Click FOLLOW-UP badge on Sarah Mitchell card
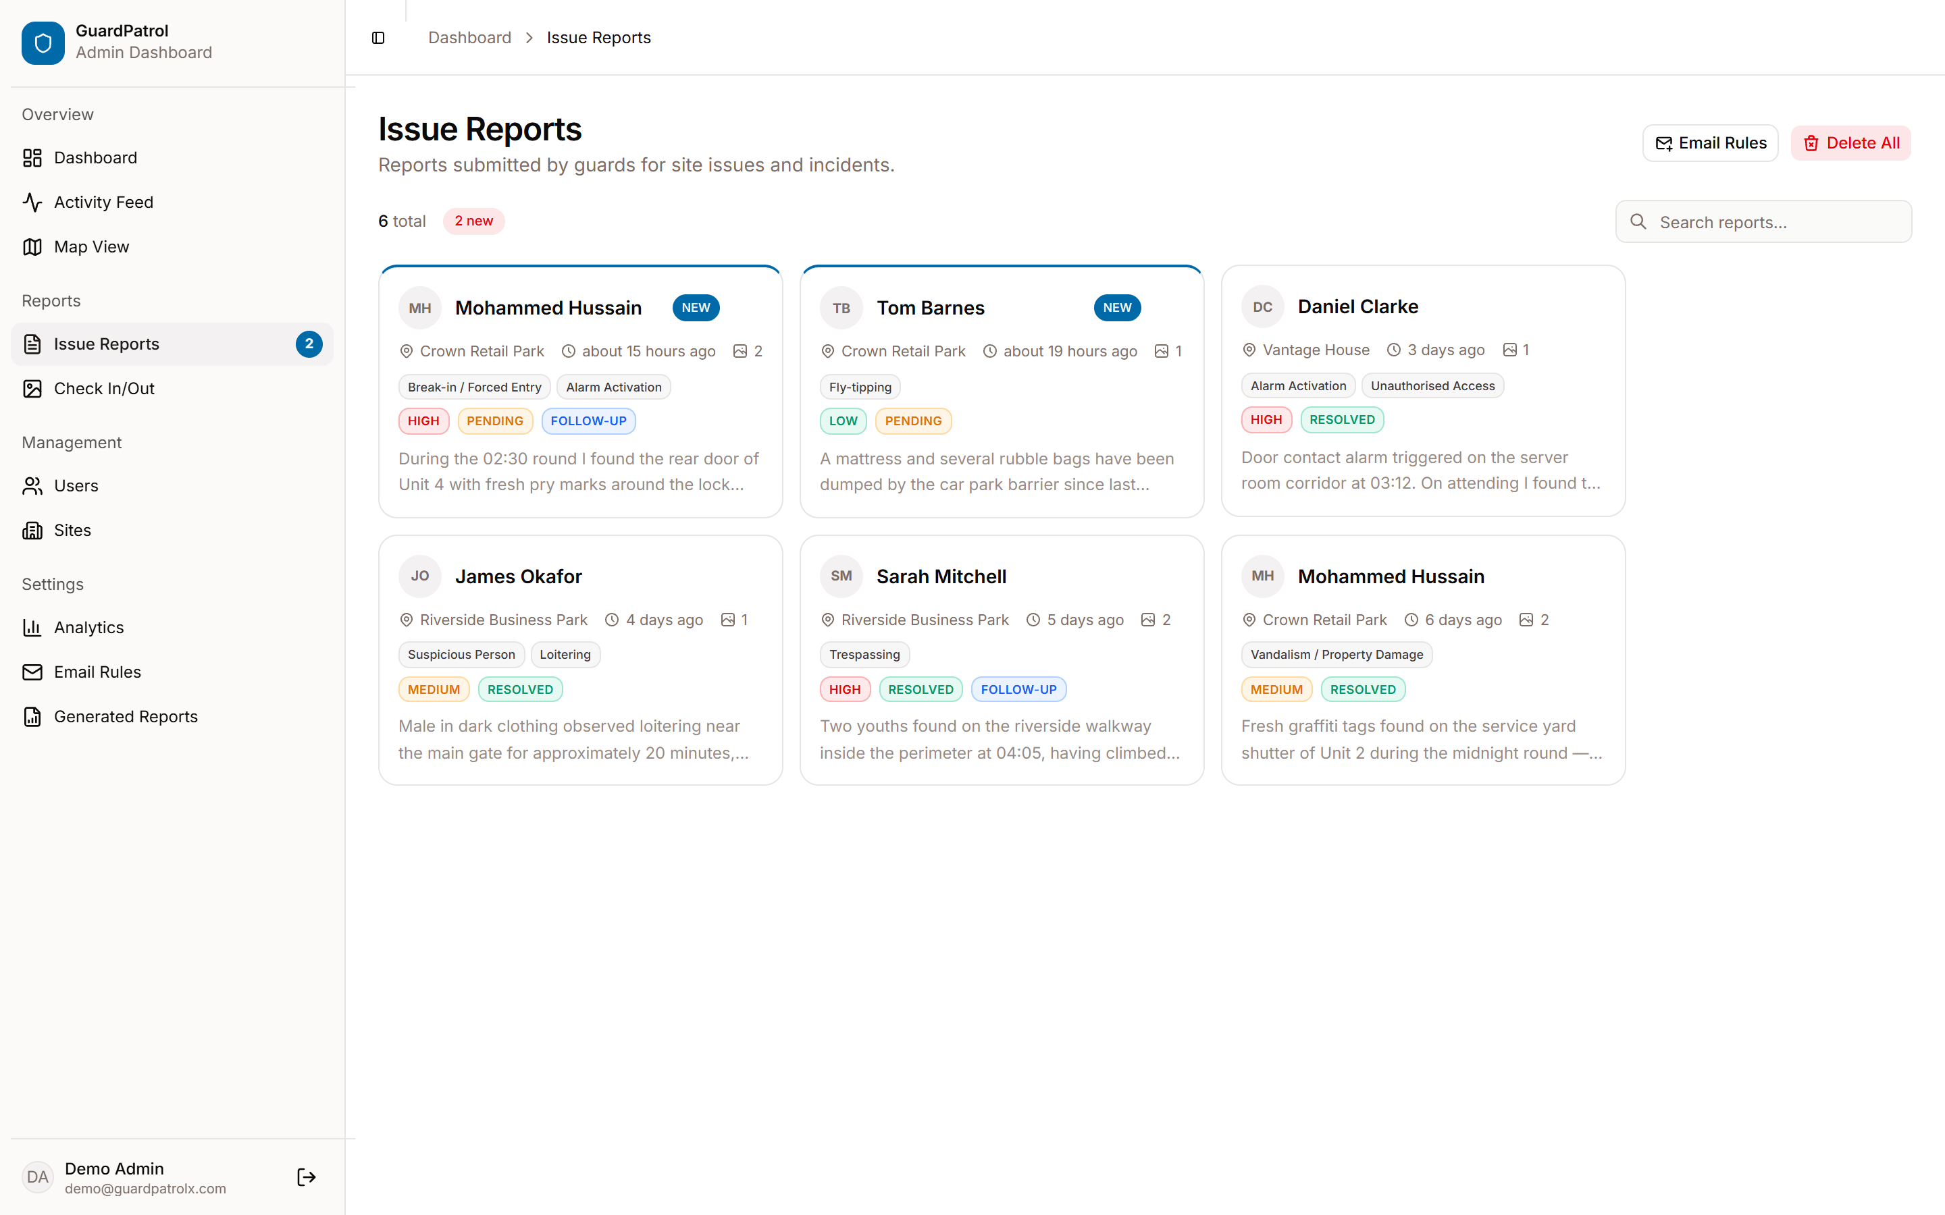Screen dimensions: 1945x1215 coord(1018,689)
